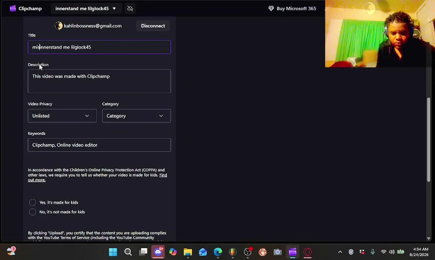435x260 pixels.
Task: Click the scrollbar down arrow
Action: (x=429, y=238)
